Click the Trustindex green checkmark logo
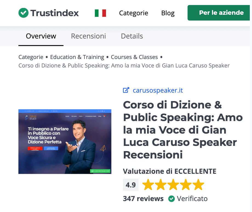Viewport: 252px width, 212px height. [x=24, y=13]
